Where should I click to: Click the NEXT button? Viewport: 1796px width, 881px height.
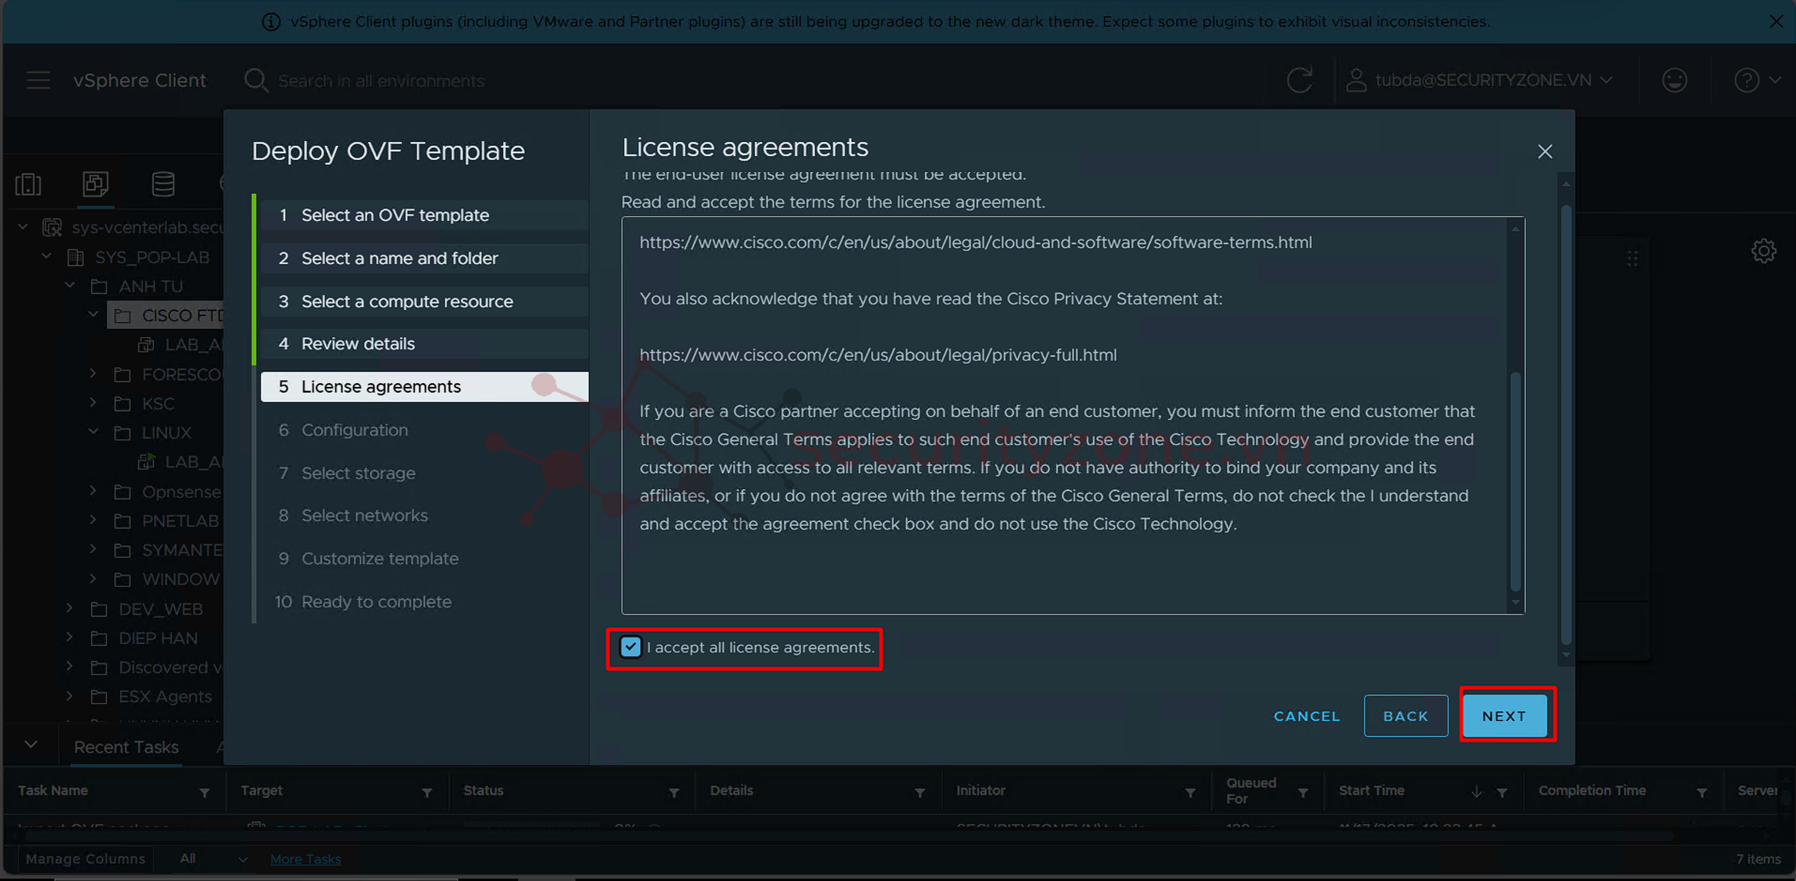[1504, 716]
